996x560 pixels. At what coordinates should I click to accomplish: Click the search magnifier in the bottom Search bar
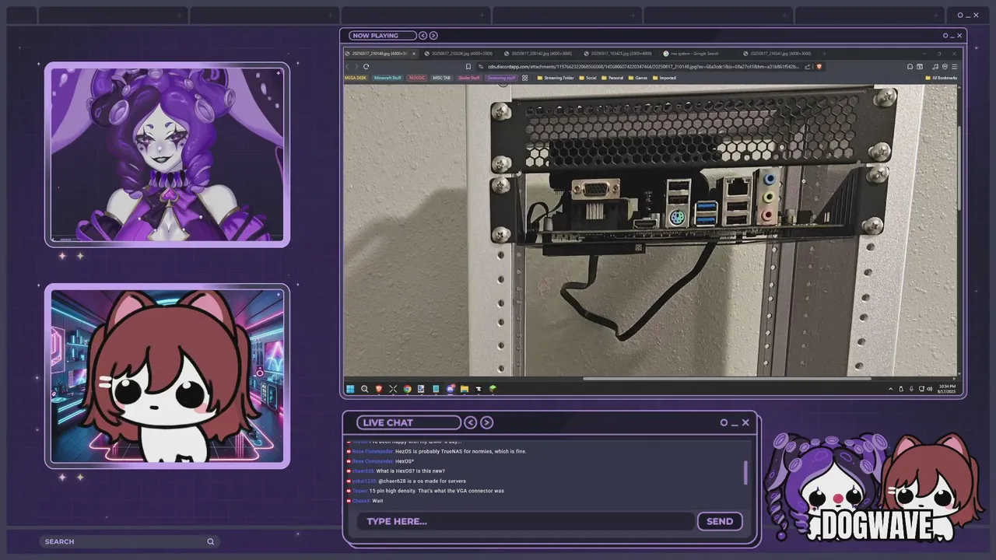click(210, 541)
